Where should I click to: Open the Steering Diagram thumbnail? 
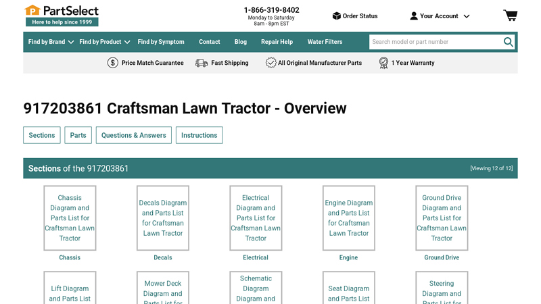(x=442, y=288)
